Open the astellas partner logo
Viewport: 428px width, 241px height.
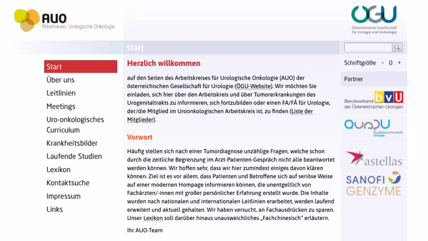coord(373,158)
